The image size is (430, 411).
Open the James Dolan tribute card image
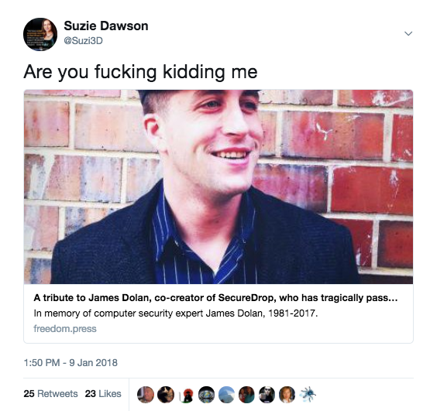218,187
